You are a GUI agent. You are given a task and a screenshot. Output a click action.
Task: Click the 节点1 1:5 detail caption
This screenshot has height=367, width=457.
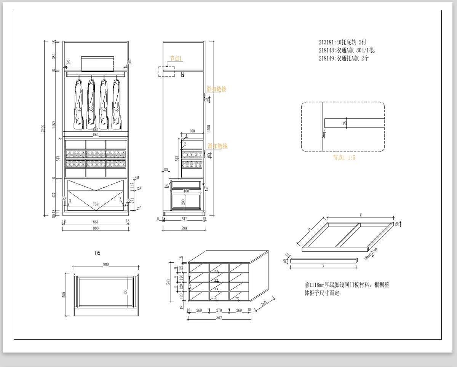344,158
